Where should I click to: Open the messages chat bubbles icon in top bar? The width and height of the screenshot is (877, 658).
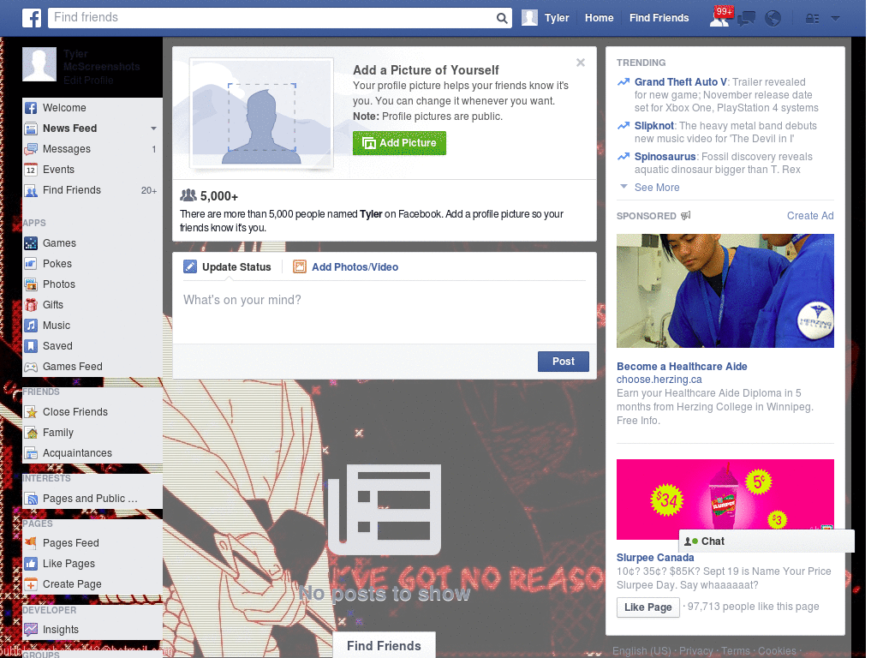point(747,19)
